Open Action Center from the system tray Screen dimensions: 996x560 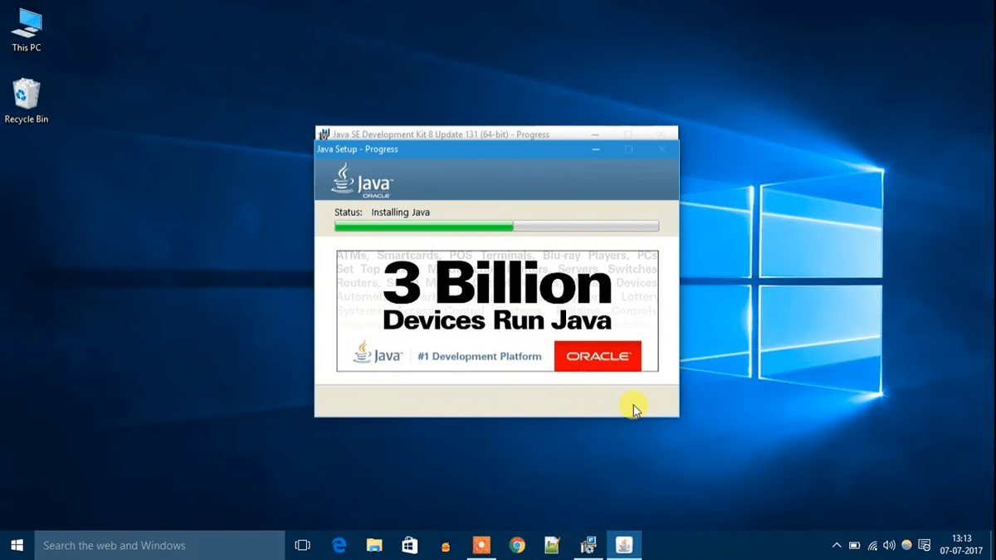pos(923,545)
